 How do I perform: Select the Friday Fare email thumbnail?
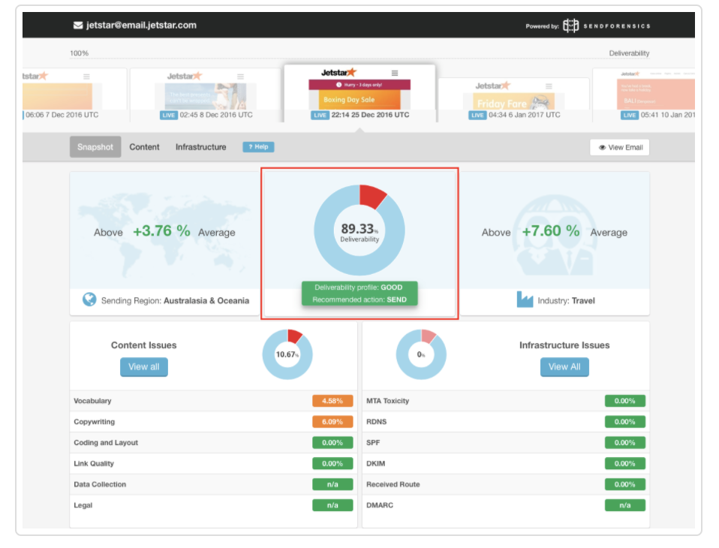point(514,101)
